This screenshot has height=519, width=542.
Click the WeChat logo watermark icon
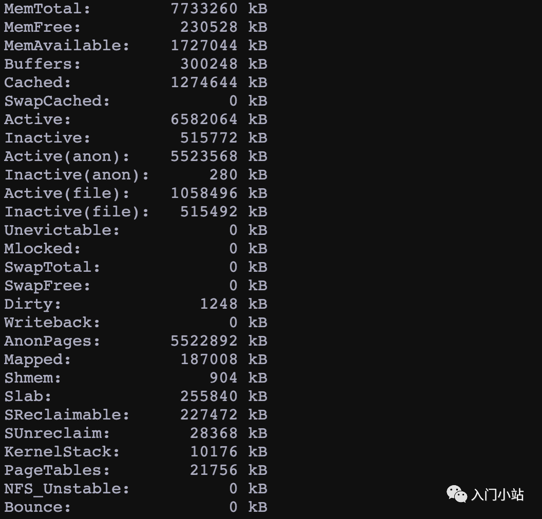click(x=456, y=494)
